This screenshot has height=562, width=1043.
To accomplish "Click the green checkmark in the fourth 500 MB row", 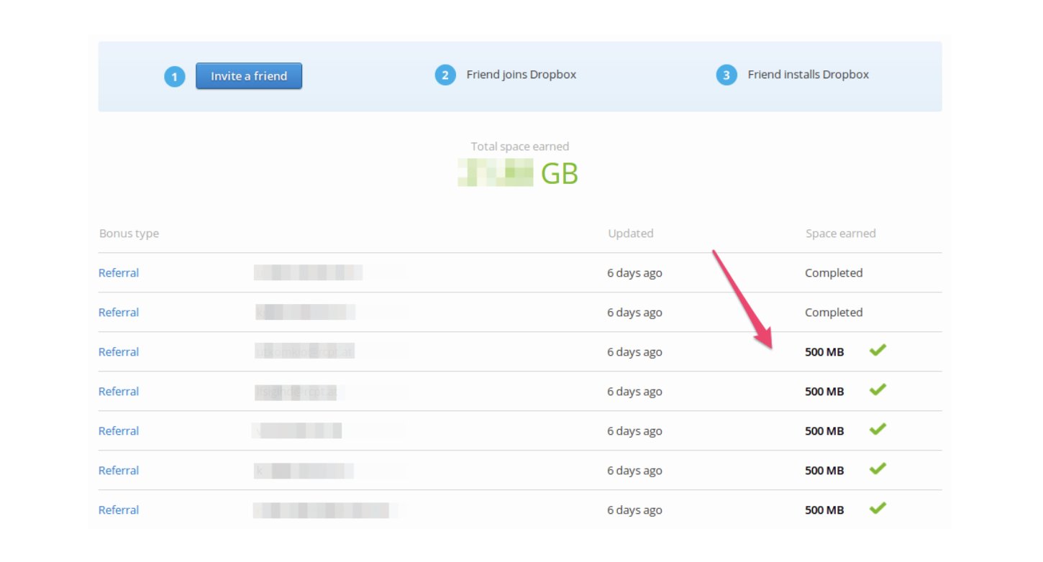I will [878, 469].
